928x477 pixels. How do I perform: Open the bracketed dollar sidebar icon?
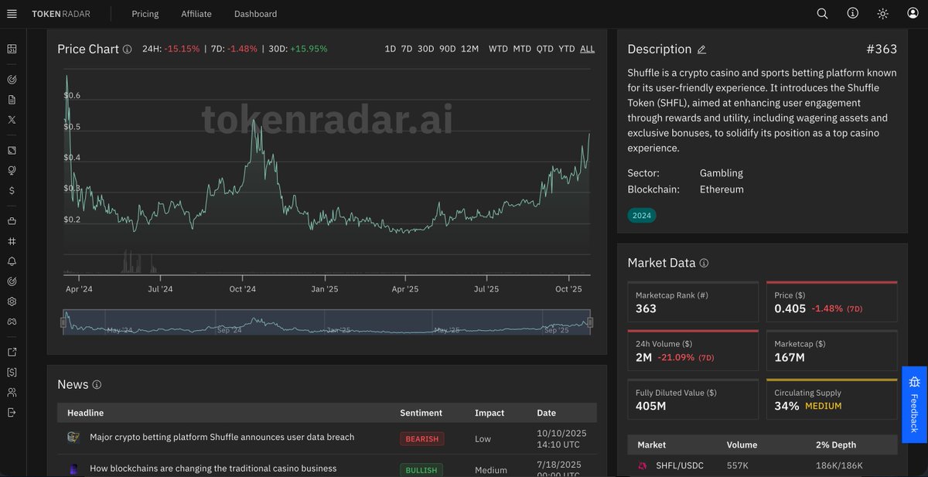pos(12,373)
